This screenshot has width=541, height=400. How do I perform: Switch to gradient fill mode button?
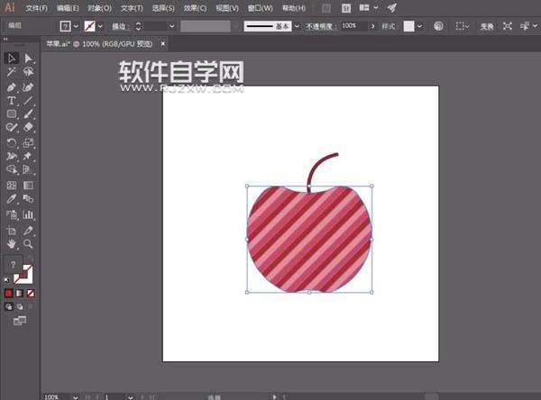20,294
